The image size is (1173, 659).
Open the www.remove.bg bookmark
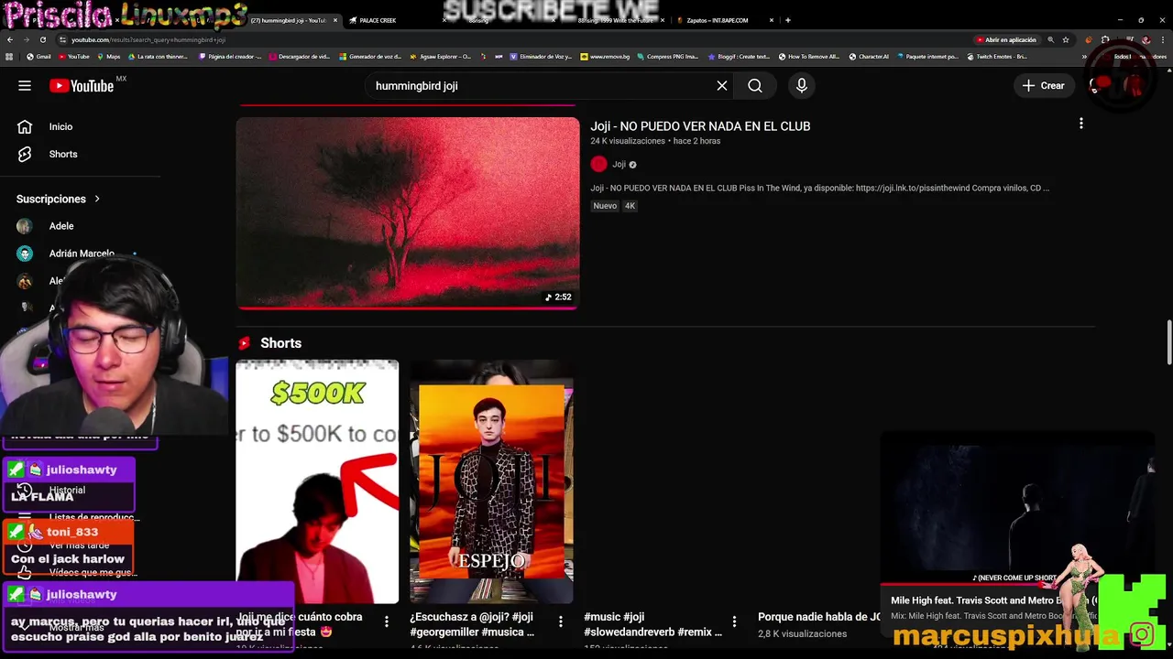[x=605, y=57]
